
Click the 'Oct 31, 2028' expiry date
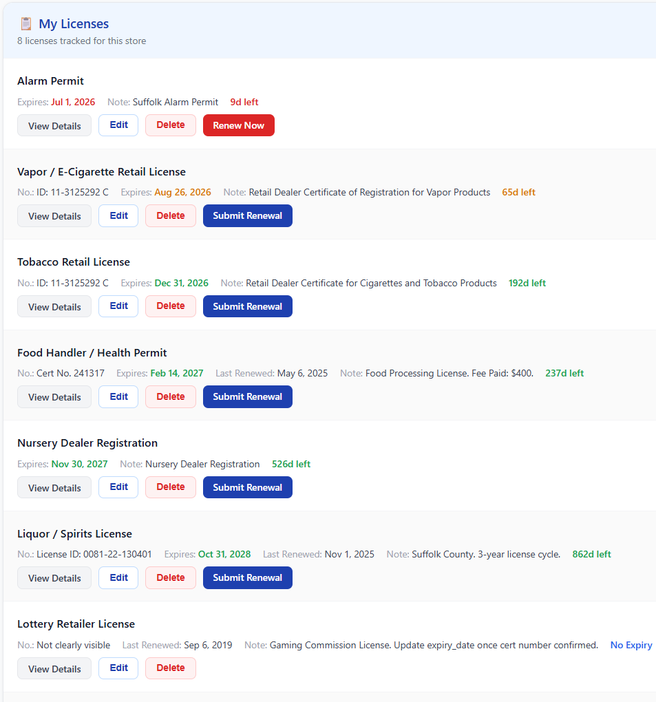pos(224,554)
